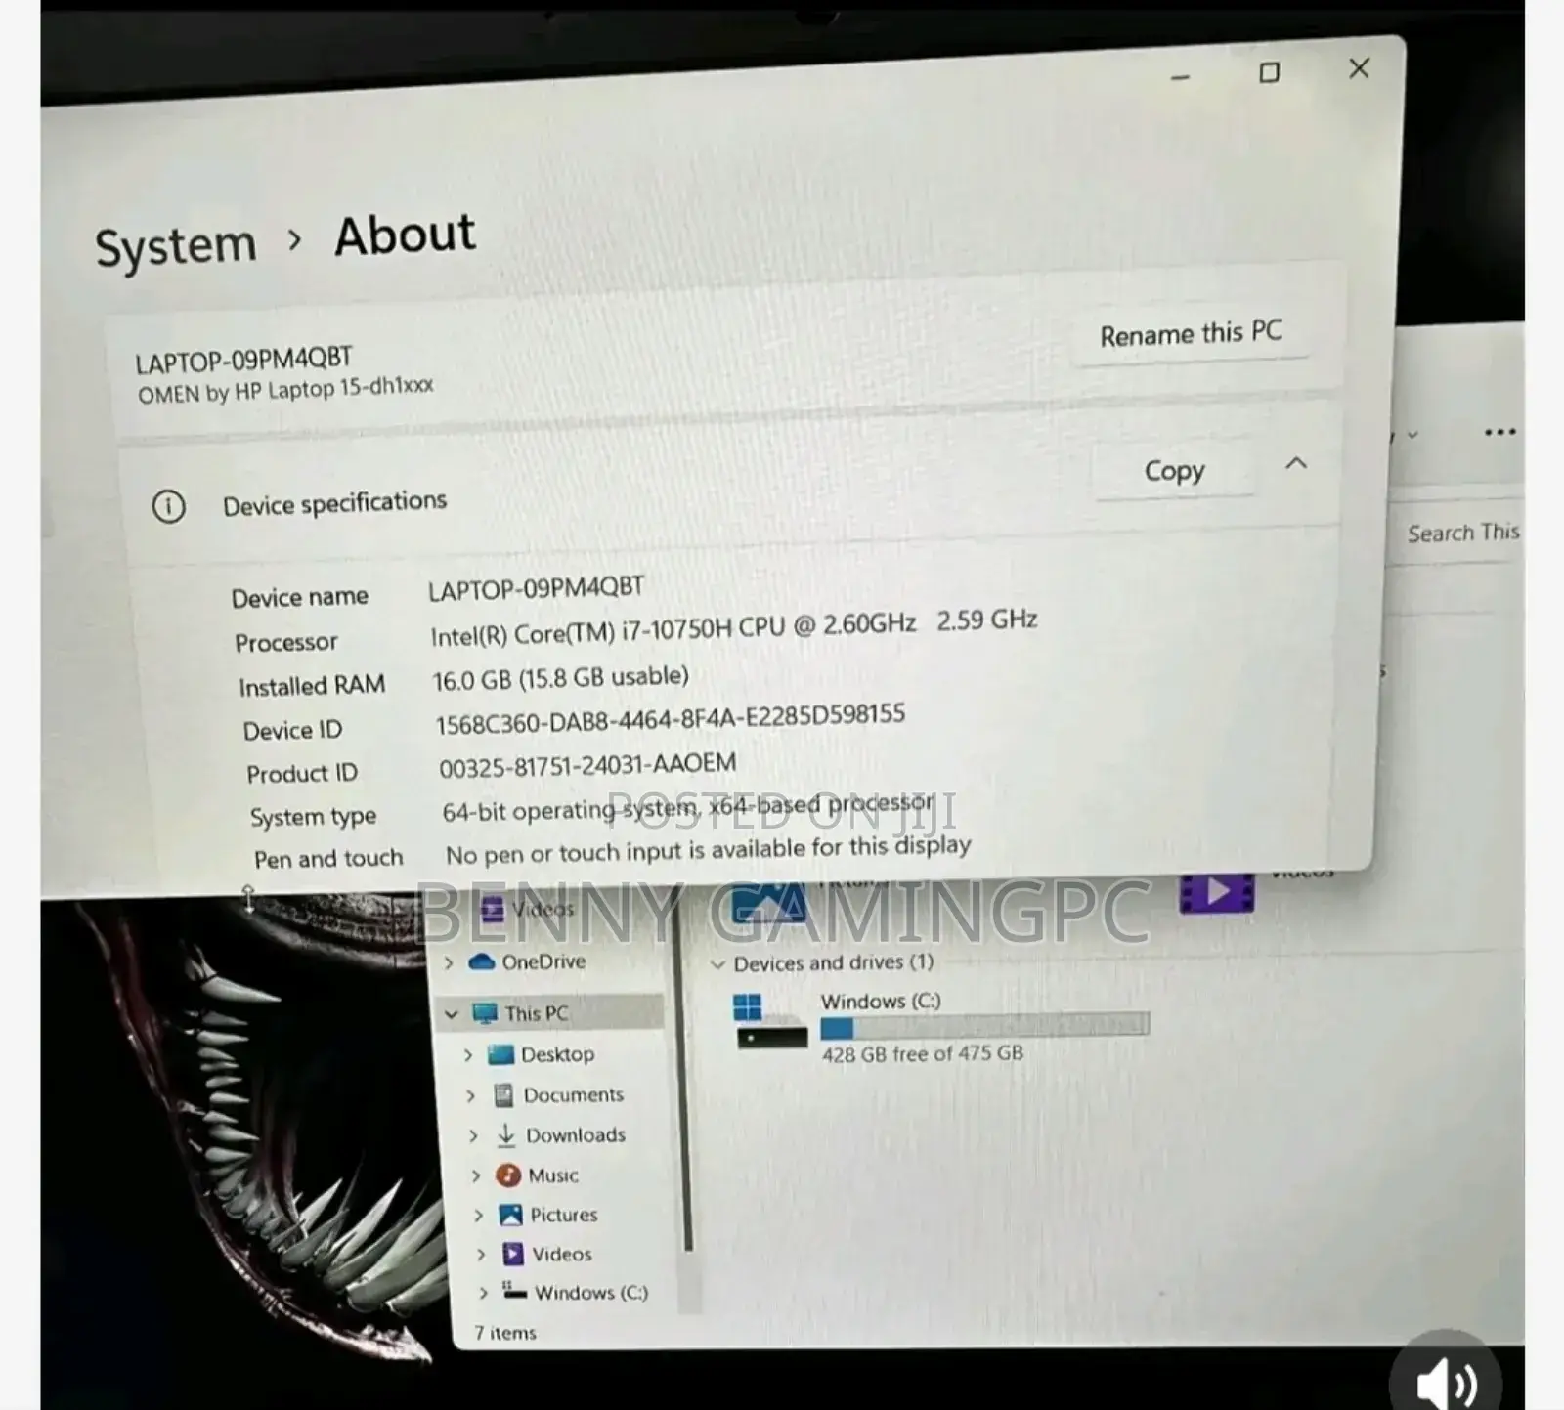This screenshot has width=1564, height=1410.
Task: Collapse the This PC tree node
Action: 452,1014
